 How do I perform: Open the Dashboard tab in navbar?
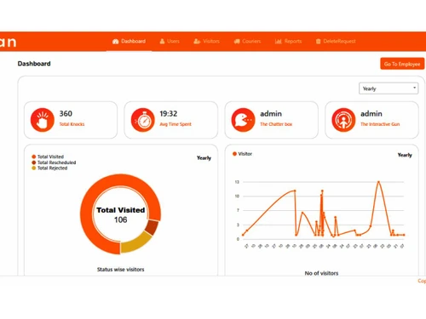[129, 42]
